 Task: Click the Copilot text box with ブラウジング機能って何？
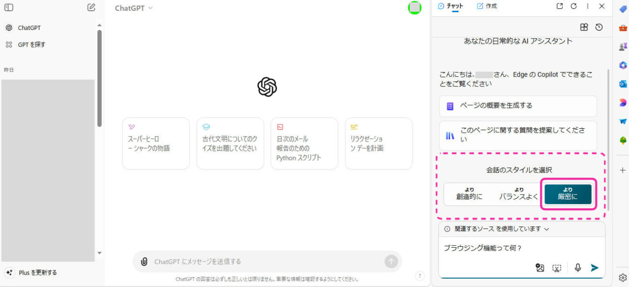click(x=521, y=248)
